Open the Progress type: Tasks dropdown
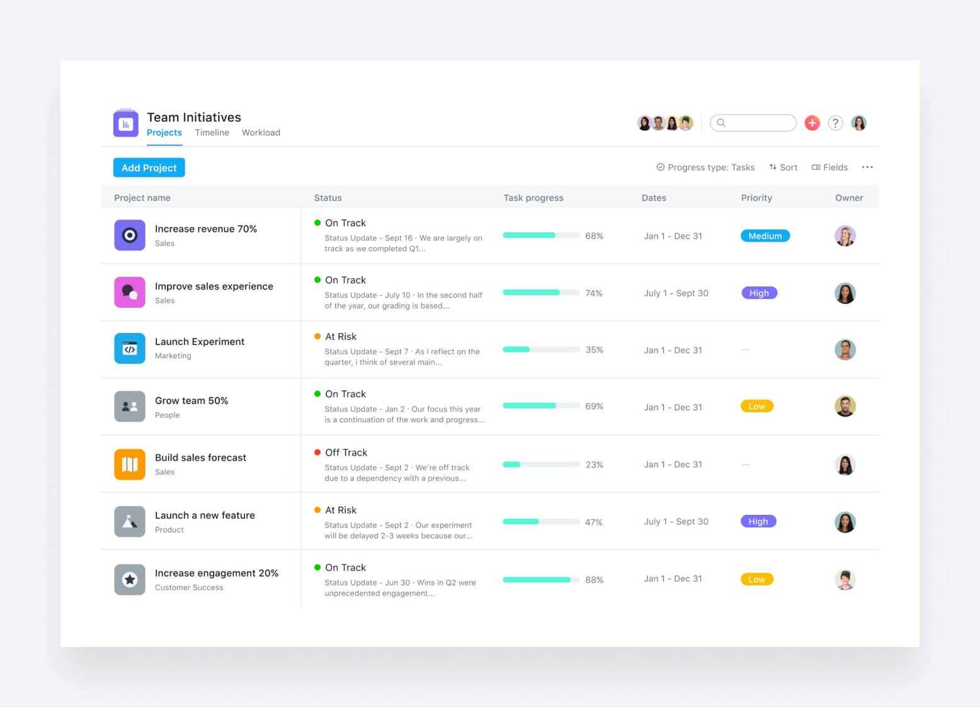980x715 pixels. pyautogui.click(x=705, y=167)
